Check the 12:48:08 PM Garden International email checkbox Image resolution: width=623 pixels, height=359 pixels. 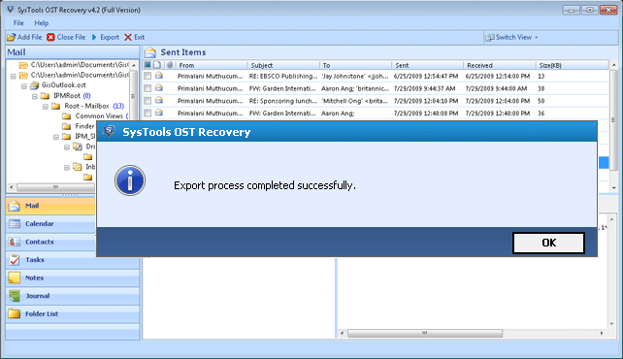[148, 113]
